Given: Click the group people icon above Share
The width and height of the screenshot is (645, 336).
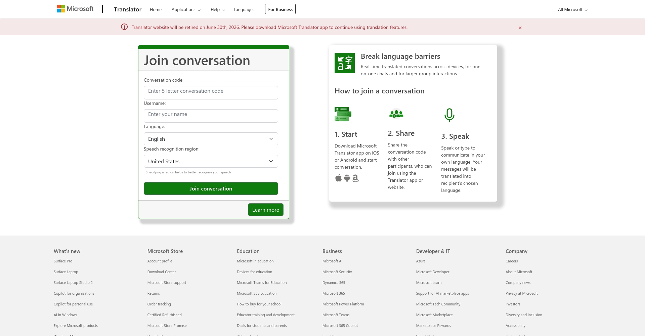Looking at the screenshot, I should [396, 114].
